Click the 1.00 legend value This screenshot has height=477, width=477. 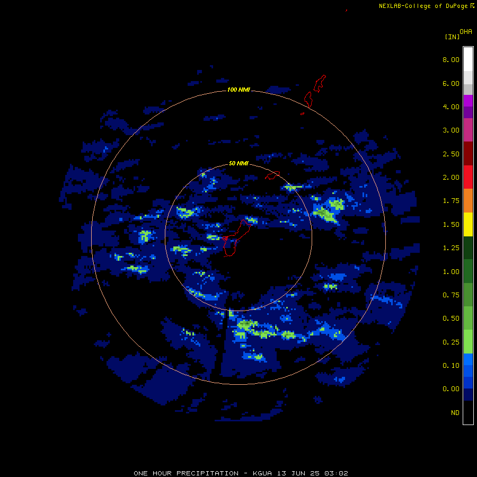(451, 272)
